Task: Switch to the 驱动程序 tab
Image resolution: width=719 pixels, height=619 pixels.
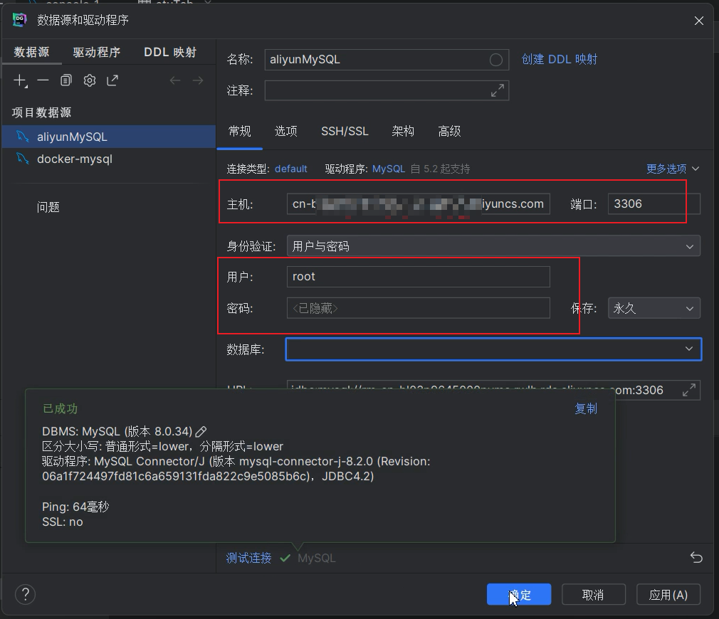Action: 97,52
